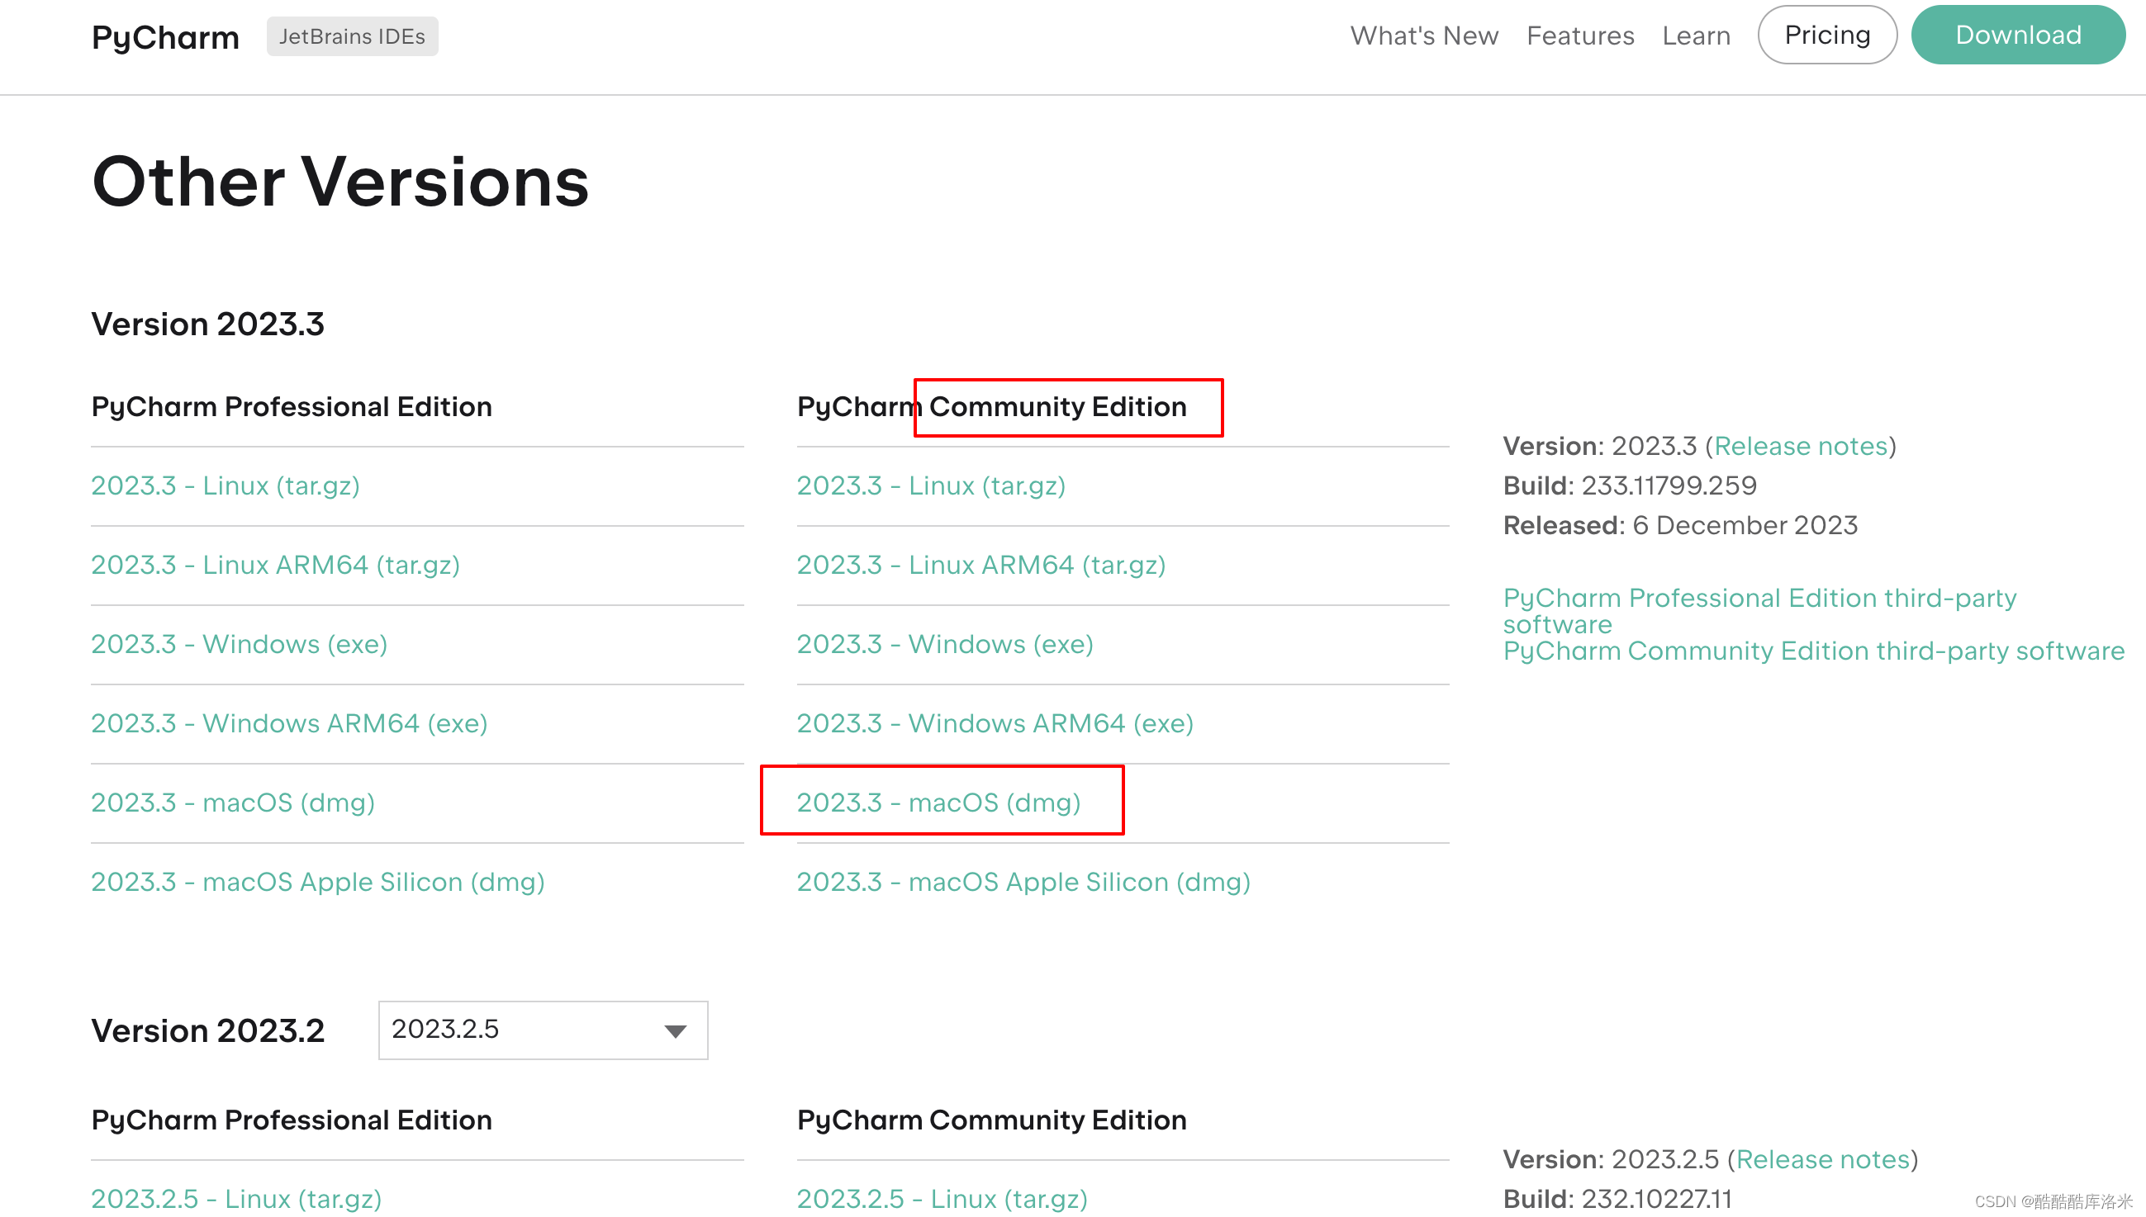This screenshot has width=2146, height=1217.
Task: Click the dropdown arrow beside 2023.2.5
Action: [676, 1031]
